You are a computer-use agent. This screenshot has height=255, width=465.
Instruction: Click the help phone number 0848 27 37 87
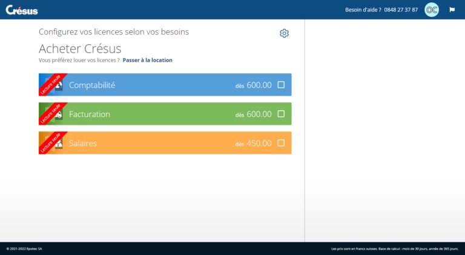401,10
